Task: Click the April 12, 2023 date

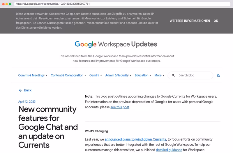Action: [27, 101]
